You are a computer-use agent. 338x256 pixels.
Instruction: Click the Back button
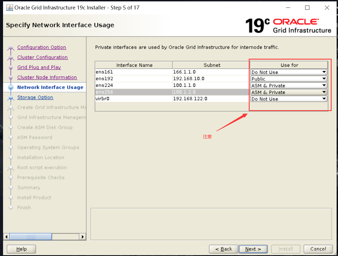point(223,249)
